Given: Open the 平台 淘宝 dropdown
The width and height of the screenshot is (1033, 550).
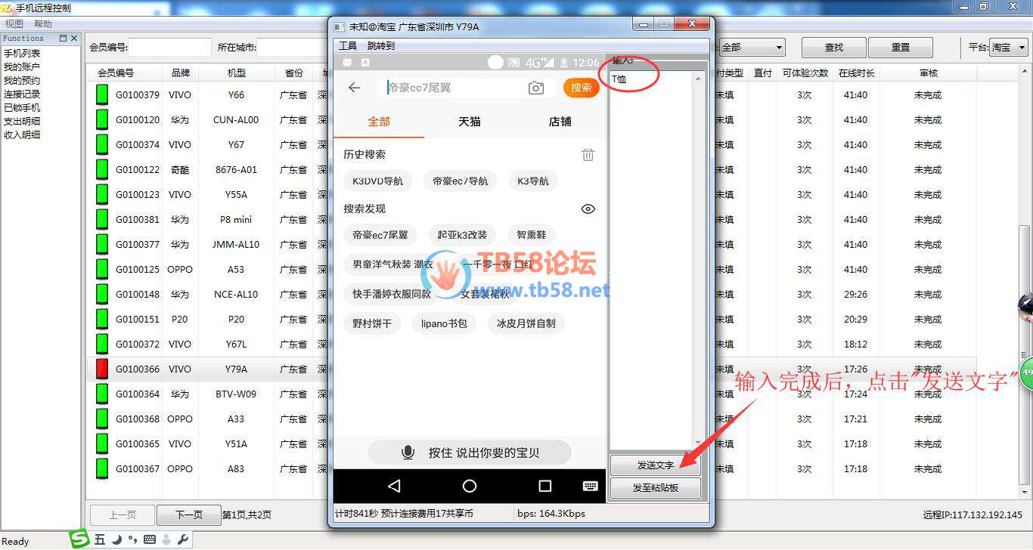Looking at the screenshot, I should click(1008, 47).
